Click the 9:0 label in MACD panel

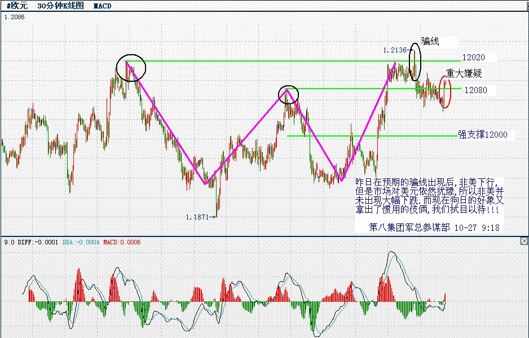pyautogui.click(x=10, y=242)
